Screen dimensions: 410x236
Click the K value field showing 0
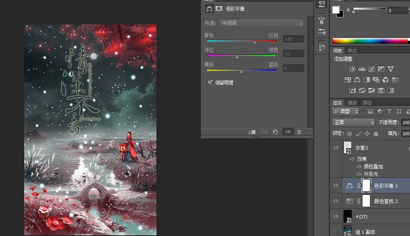[397, 10]
